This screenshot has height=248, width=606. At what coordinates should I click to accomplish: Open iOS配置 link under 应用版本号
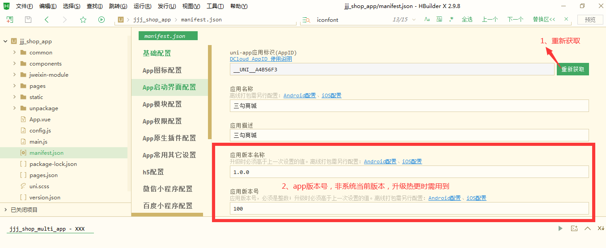(476, 198)
